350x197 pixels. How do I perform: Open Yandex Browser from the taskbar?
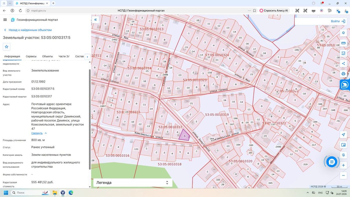63,193
